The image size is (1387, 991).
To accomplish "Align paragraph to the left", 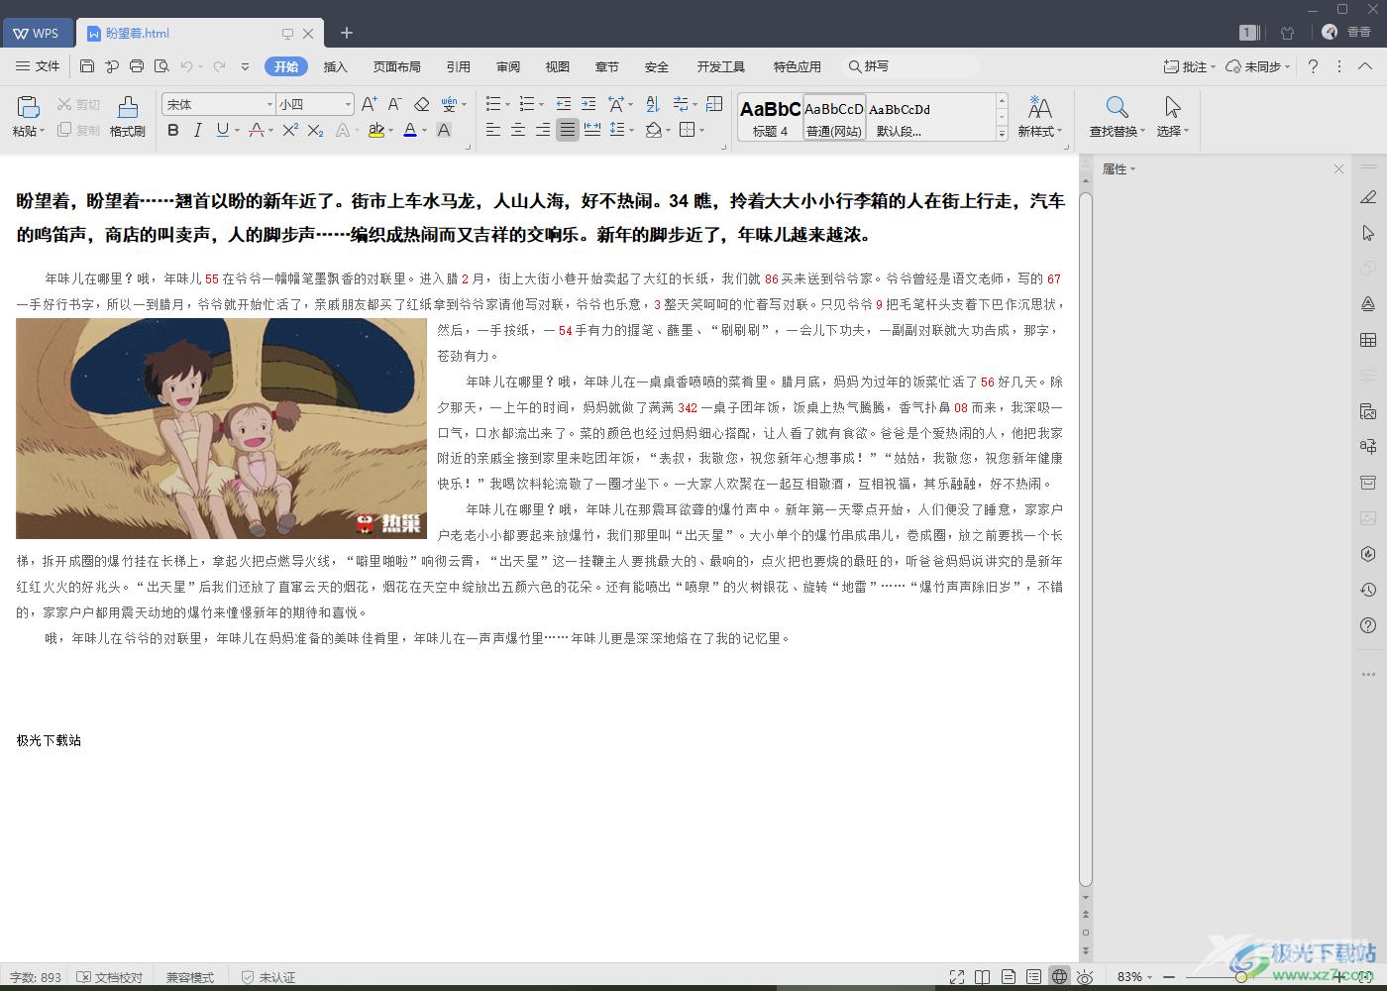I will [x=493, y=130].
